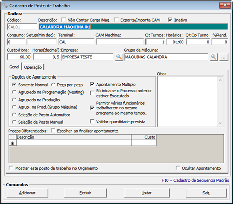Select Agrup. na Prod.(Grupo Máquina) option

point(14,107)
